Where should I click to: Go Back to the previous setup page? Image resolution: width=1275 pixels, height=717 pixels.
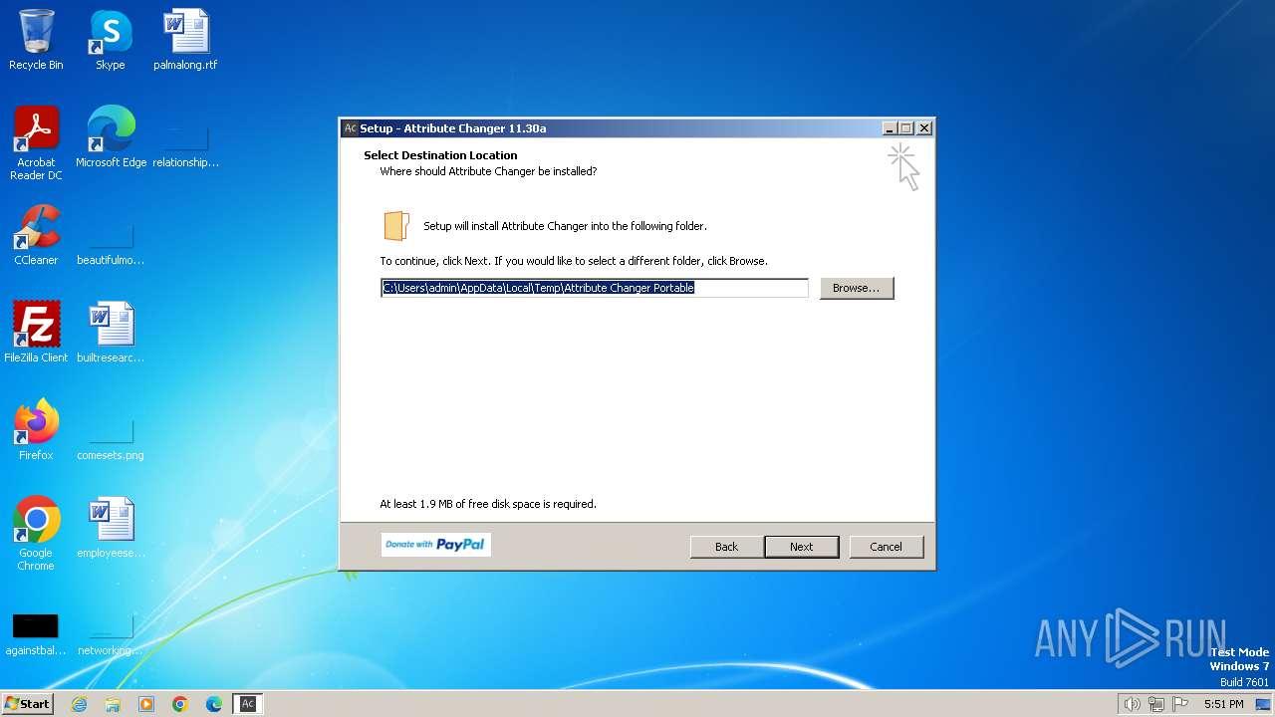tap(727, 547)
